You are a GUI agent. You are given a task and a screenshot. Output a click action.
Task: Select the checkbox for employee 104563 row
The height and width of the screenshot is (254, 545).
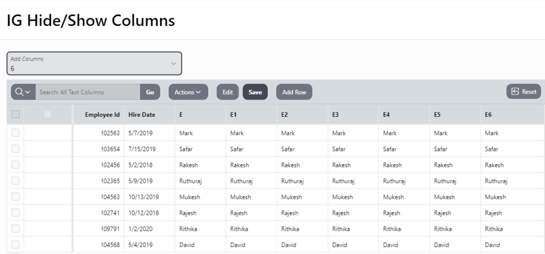(x=15, y=197)
